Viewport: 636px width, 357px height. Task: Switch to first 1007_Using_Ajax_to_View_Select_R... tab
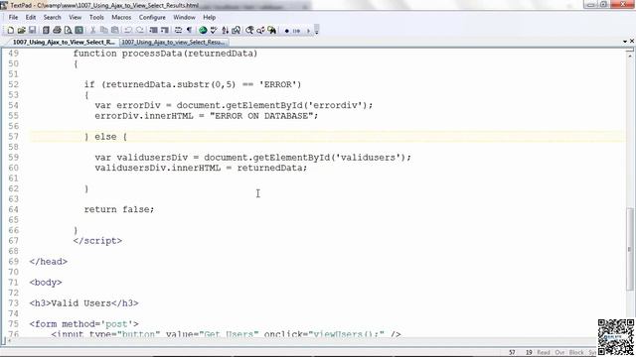(x=64, y=42)
